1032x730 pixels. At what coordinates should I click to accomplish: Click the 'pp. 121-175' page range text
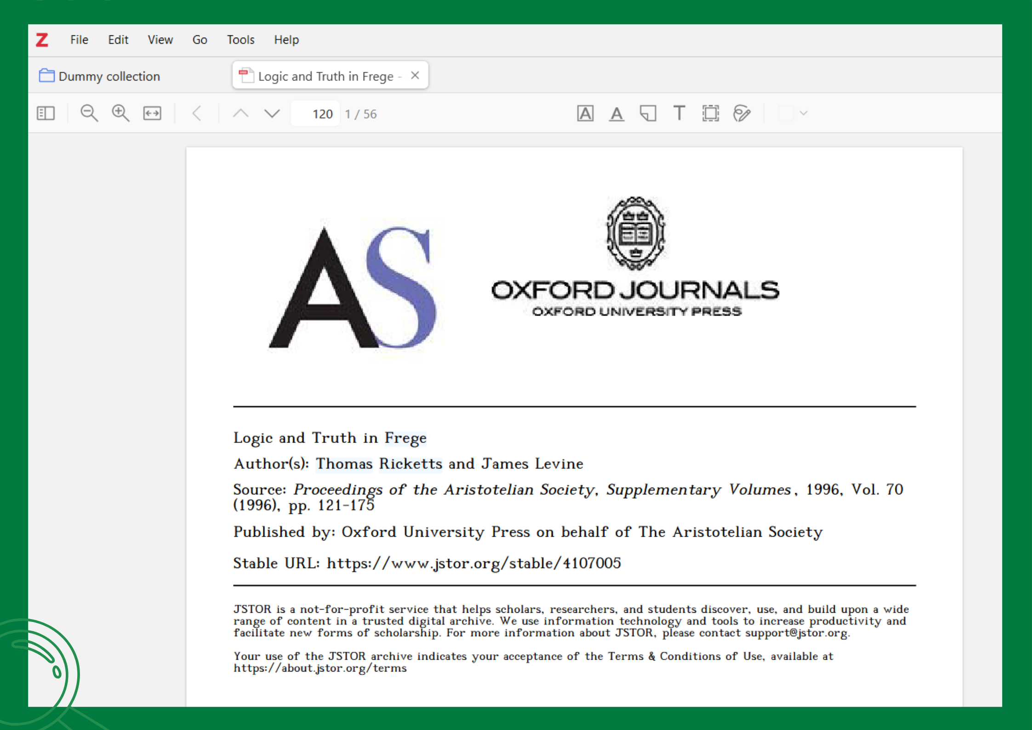point(331,506)
